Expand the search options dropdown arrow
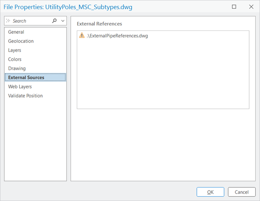Image resolution: width=260 pixels, height=201 pixels. [x=63, y=21]
